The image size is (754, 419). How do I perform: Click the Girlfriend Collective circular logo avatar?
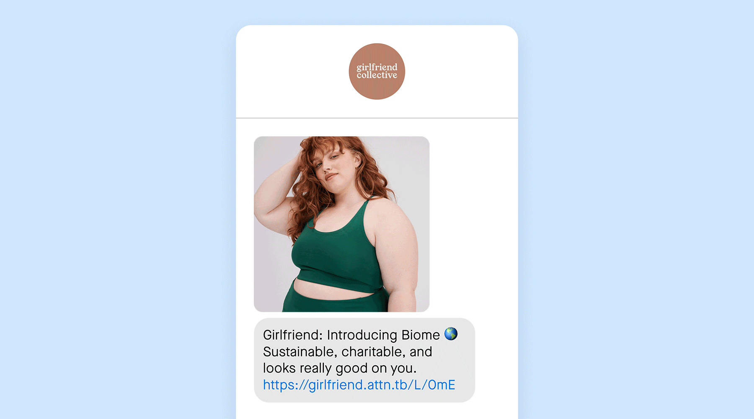(x=377, y=71)
